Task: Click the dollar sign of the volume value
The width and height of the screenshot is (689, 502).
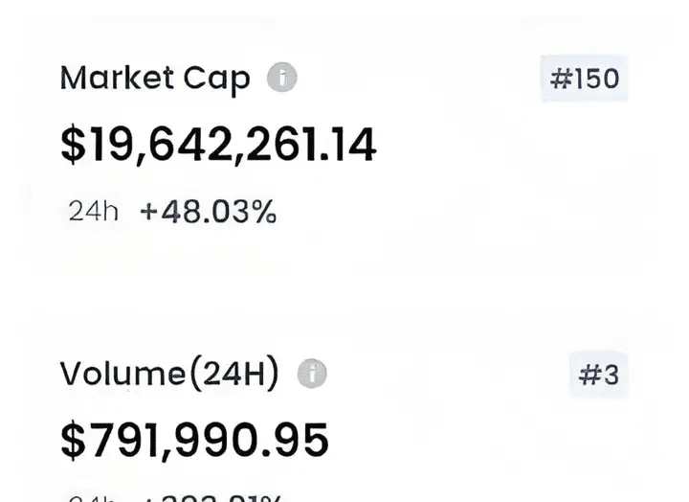Action: click(x=72, y=440)
